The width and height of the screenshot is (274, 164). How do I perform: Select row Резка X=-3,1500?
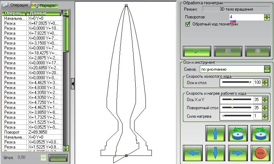pyautogui.click(x=32, y=43)
